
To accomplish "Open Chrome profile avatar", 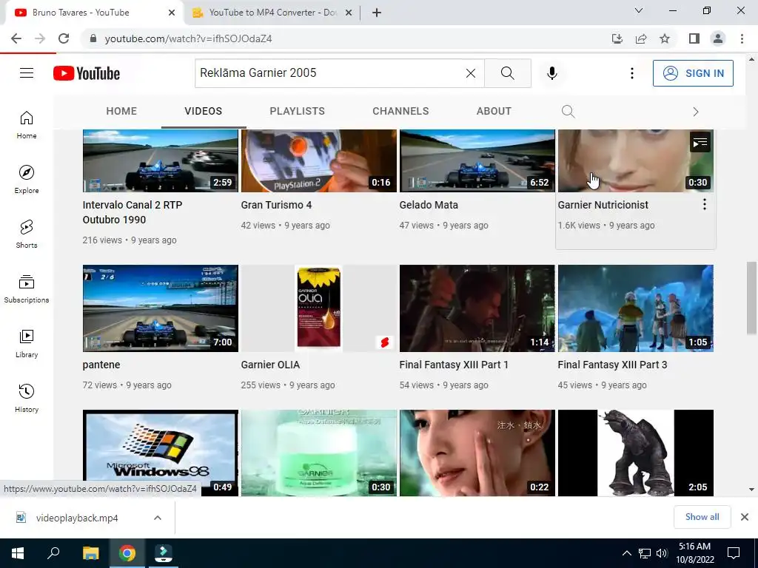I will pyautogui.click(x=718, y=38).
